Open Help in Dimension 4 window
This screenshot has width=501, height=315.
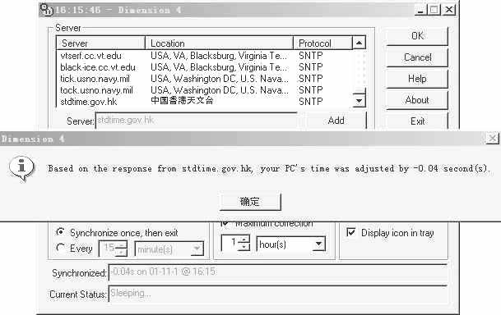point(417,79)
